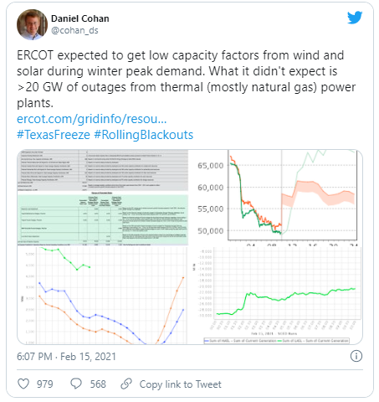Click the Daniel Cohan display name
379x402 pixels.
click(80, 18)
